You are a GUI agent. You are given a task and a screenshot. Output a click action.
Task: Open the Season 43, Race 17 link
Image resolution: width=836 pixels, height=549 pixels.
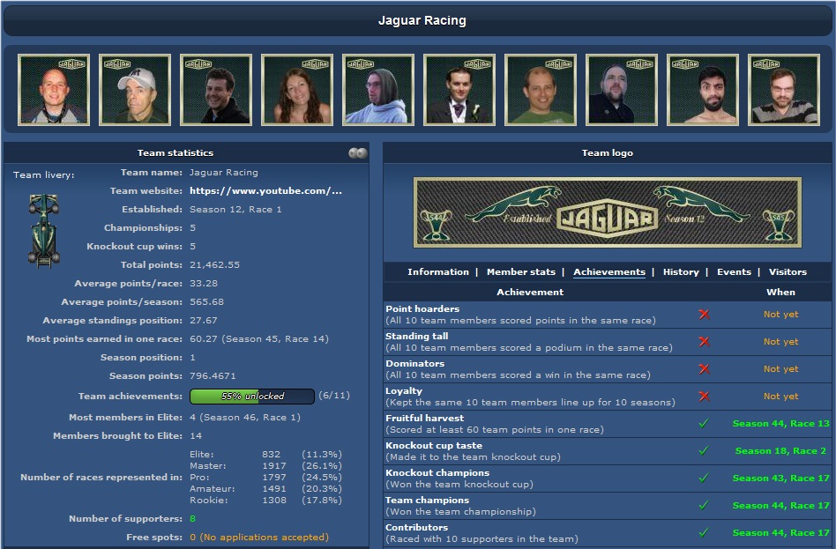781,479
